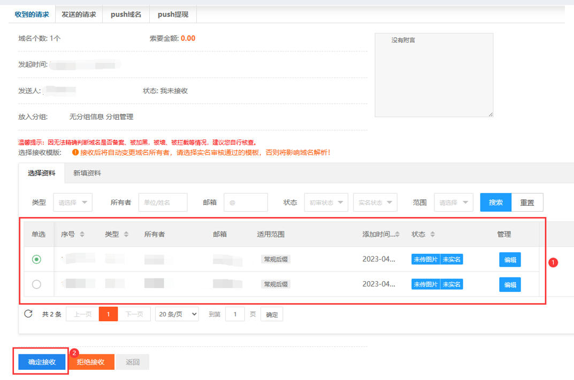Screen dimensions: 574x380
Task: Sort table by 类型 column arrows
Action: pos(126,234)
